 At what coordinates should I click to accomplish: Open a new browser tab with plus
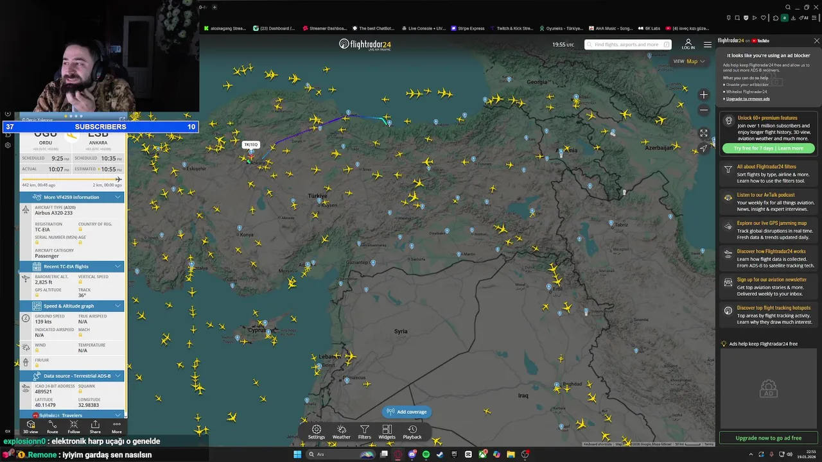(x=214, y=7)
